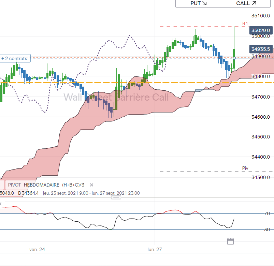Click the RSI 70 level label
The height and width of the screenshot is (266, 274).
[267, 213]
